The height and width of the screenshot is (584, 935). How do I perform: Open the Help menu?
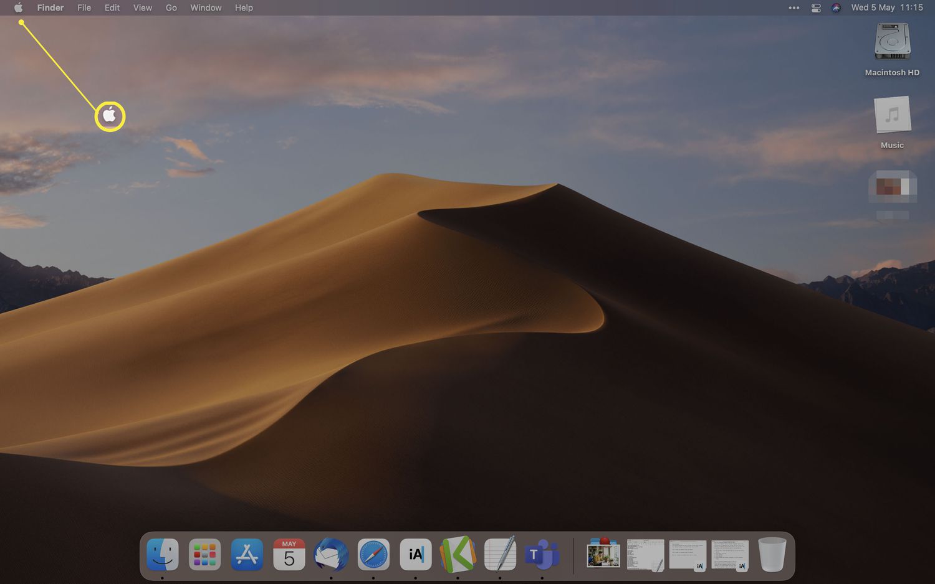[x=244, y=7]
